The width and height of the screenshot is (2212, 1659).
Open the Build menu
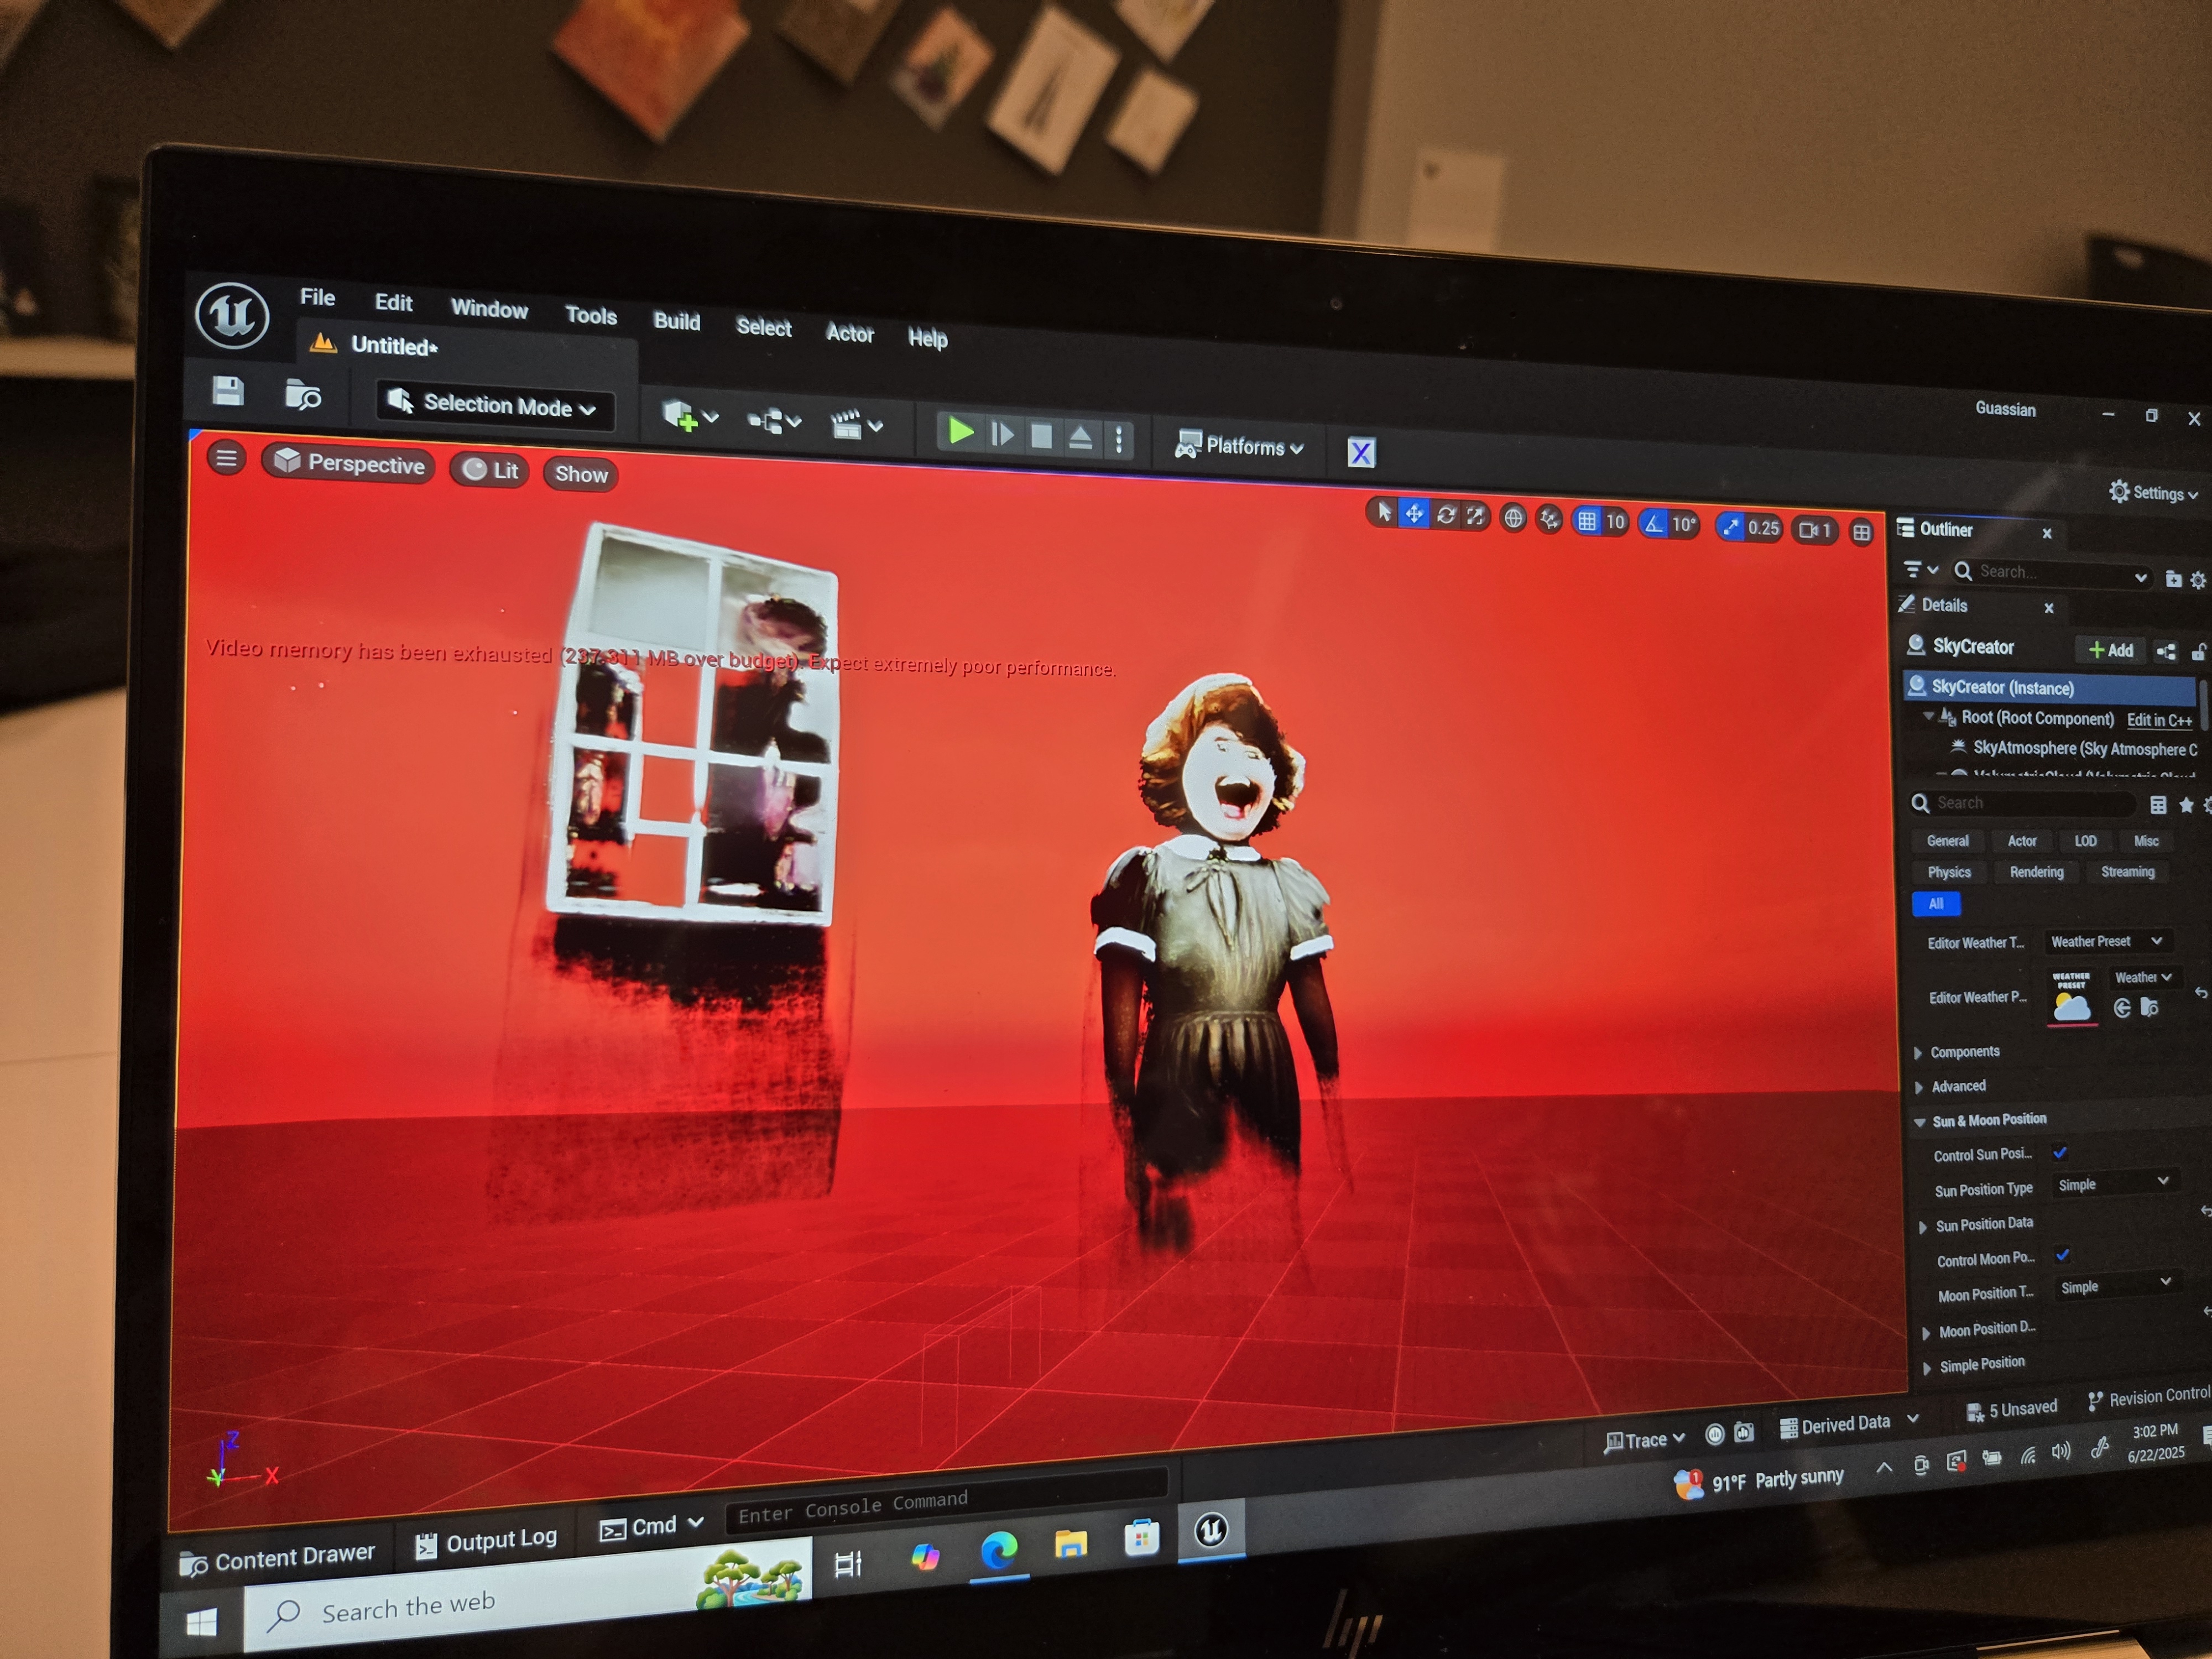point(677,321)
